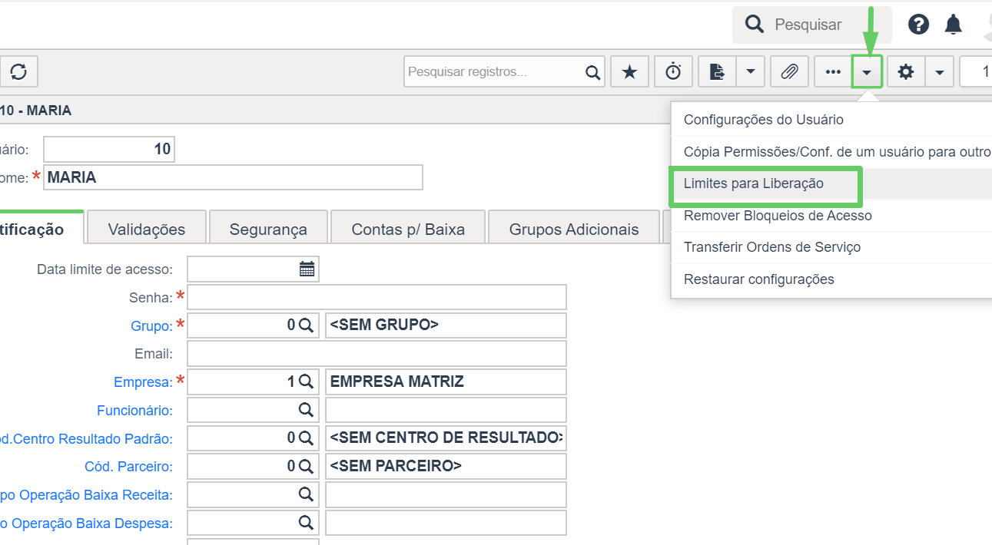Click the magnifier in the Pesquisar registros box

click(x=592, y=72)
